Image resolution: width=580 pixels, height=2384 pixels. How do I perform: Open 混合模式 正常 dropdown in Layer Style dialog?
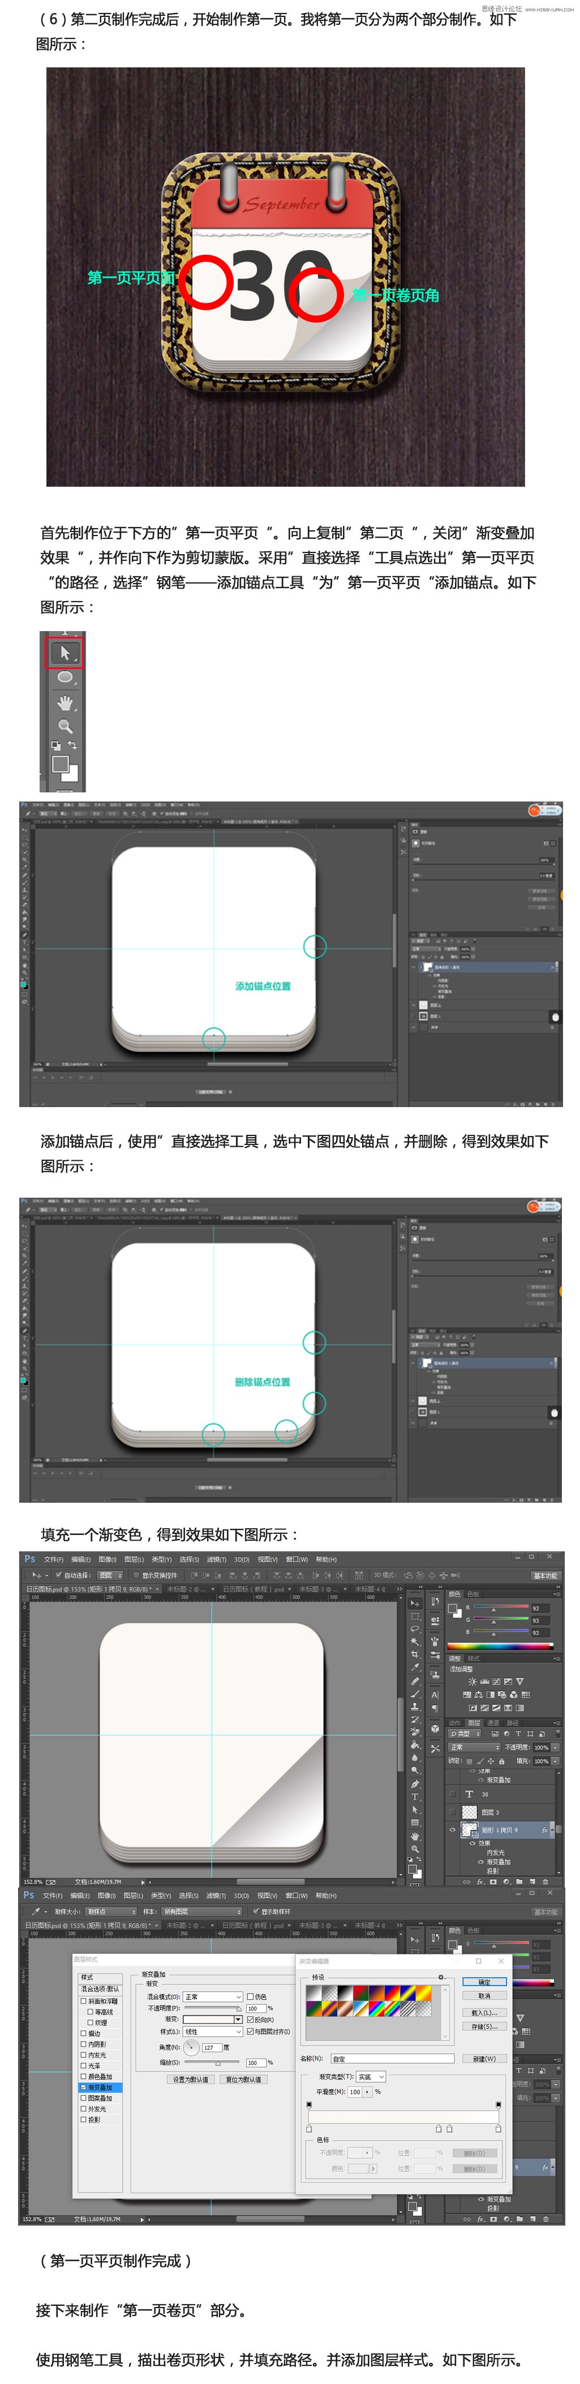[213, 1997]
